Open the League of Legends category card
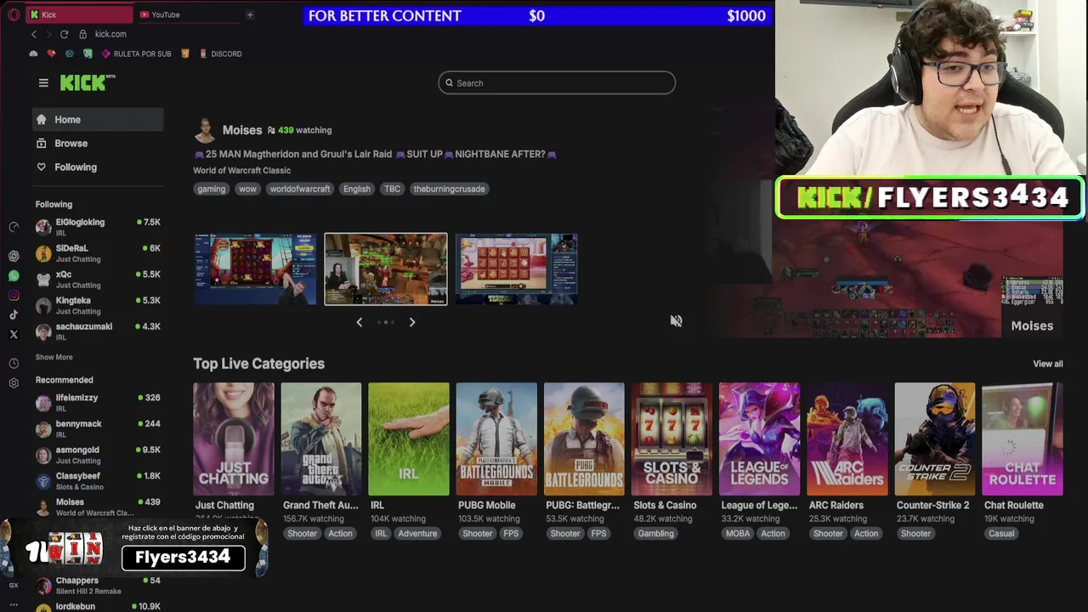Image resolution: width=1088 pixels, height=612 pixels. (x=759, y=439)
